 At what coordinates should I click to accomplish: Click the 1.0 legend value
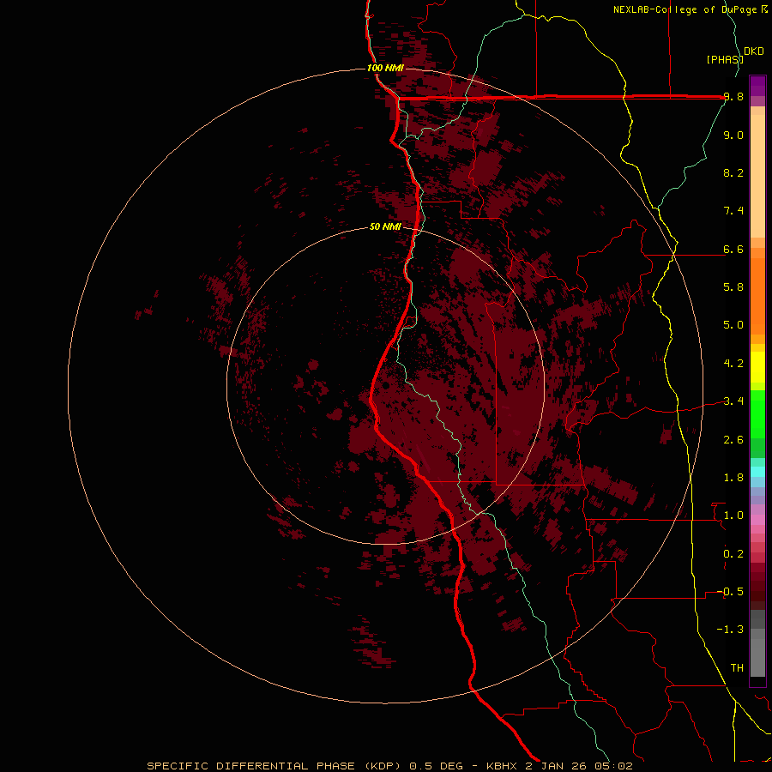[x=733, y=516]
